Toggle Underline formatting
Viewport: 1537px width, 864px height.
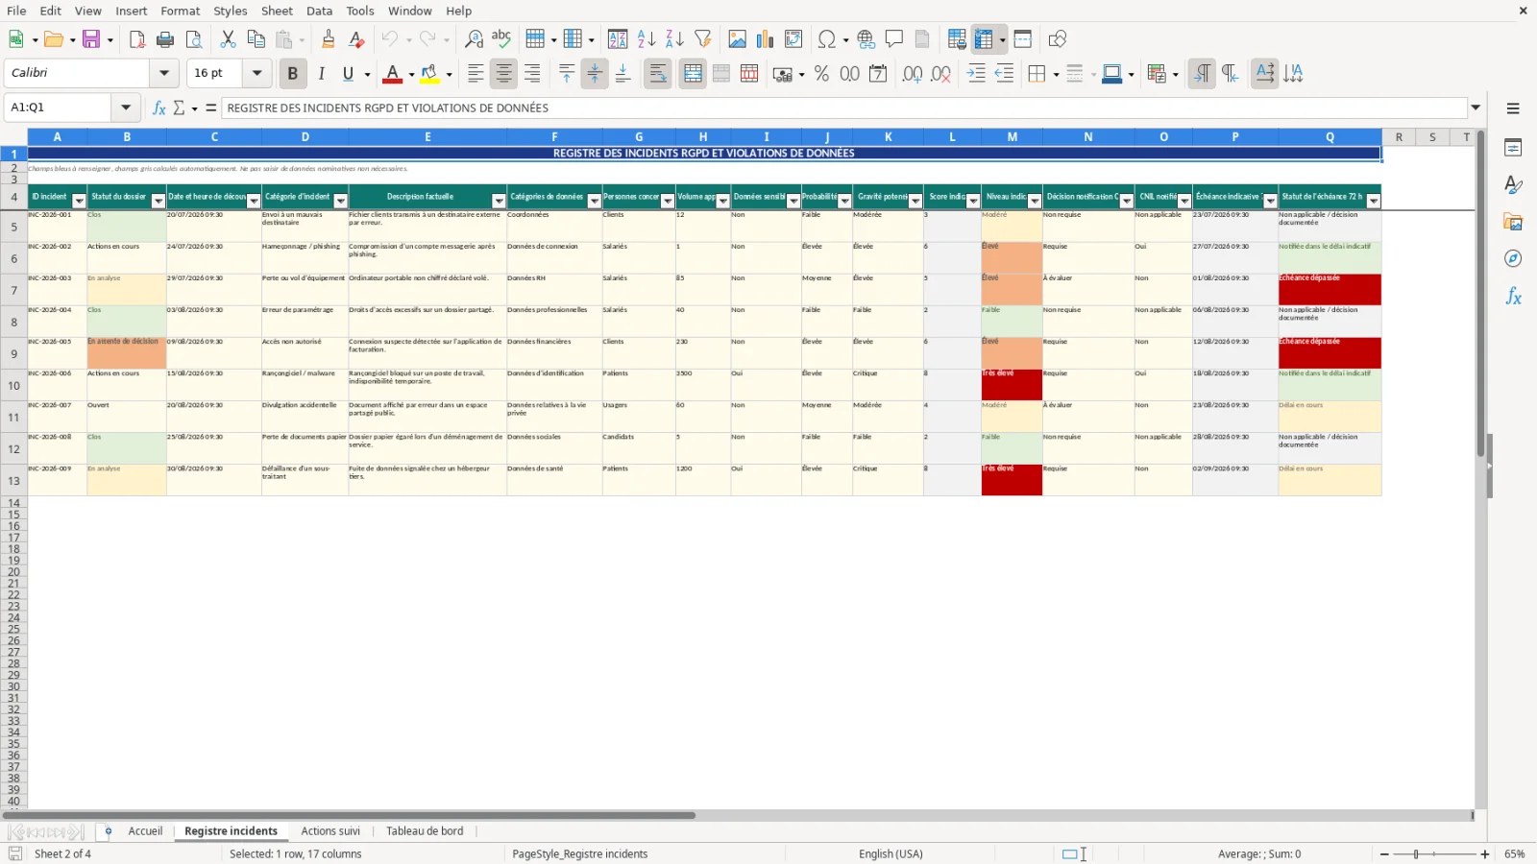(348, 74)
